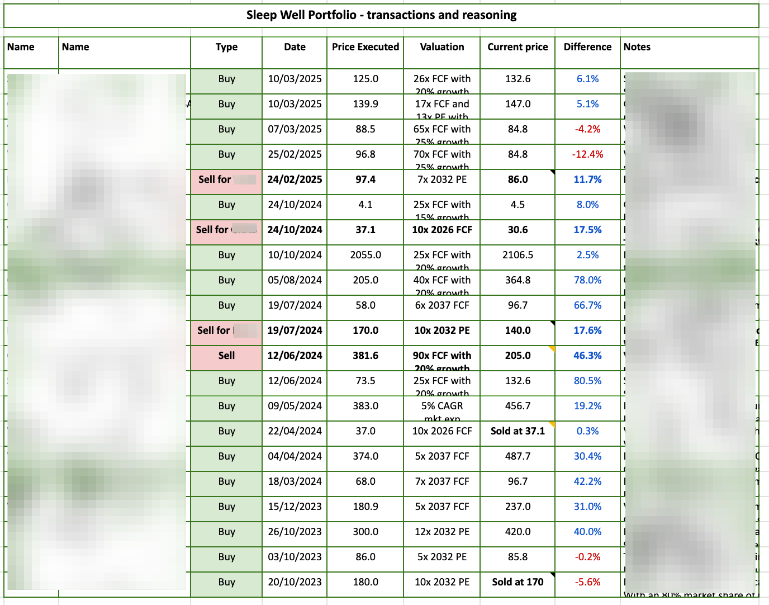Click the 'Type' column header
The image size is (769, 605).
tap(226, 53)
